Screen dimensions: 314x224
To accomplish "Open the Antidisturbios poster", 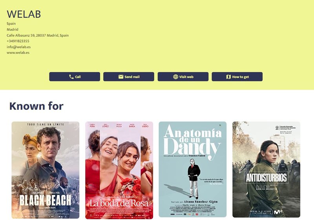I will [267, 169].
